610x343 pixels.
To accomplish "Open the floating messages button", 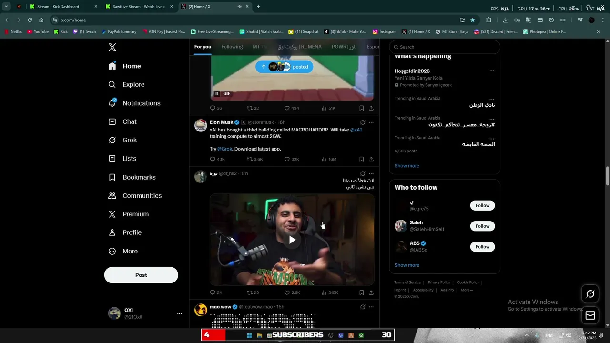I will [x=590, y=315].
